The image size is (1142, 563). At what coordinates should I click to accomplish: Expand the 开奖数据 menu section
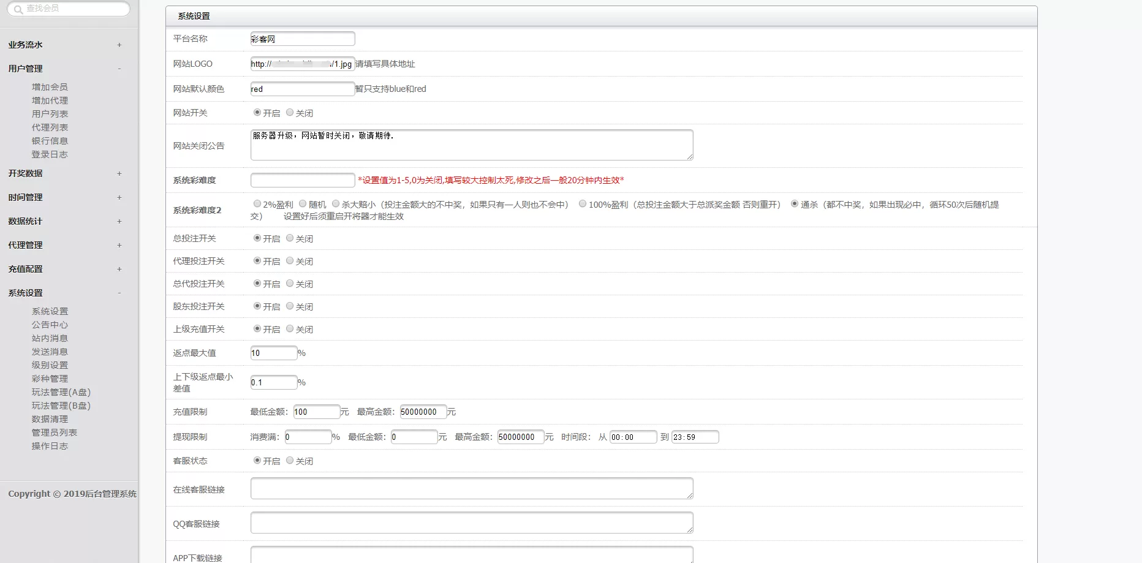click(x=119, y=173)
